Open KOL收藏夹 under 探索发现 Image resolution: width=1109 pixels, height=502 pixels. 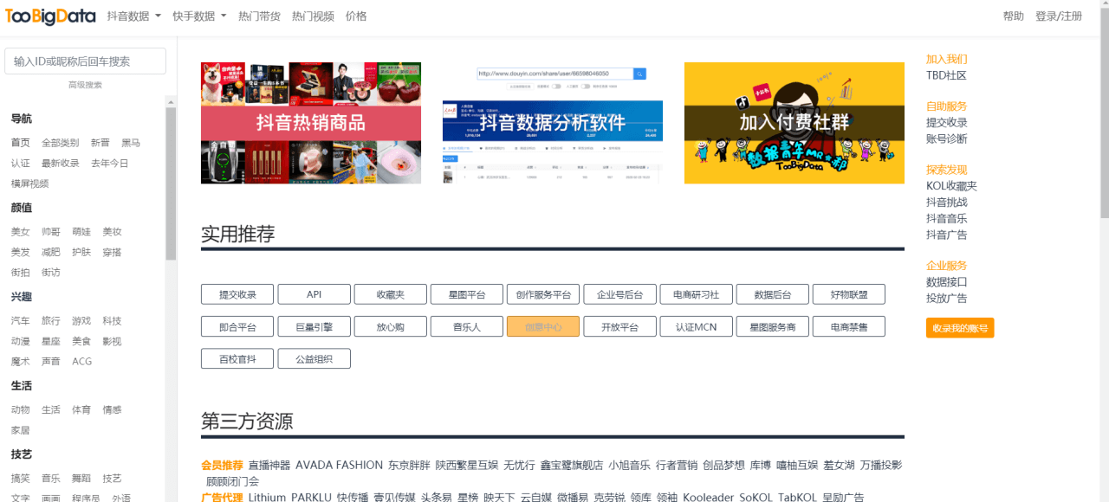[x=951, y=186]
